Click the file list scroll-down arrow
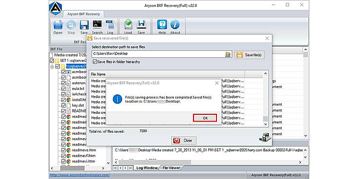Screen dimensions: 358x179 (266, 124)
